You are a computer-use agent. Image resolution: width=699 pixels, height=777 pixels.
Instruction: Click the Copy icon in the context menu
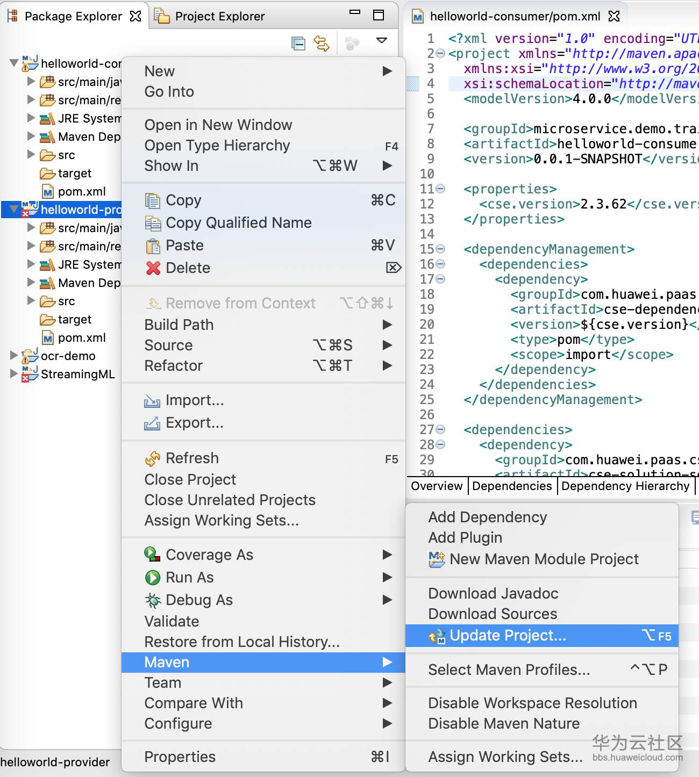pyautogui.click(x=153, y=200)
